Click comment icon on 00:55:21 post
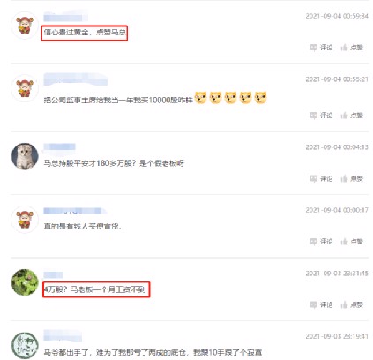The width and height of the screenshot is (373, 360). (x=321, y=116)
